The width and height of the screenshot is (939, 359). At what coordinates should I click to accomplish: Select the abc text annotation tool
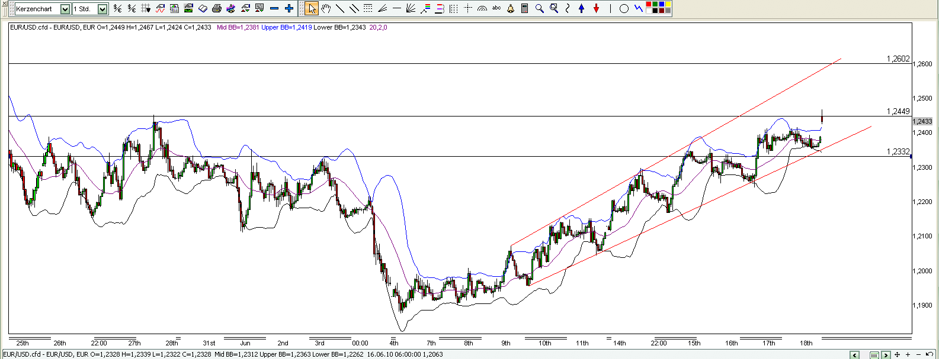click(496, 8)
